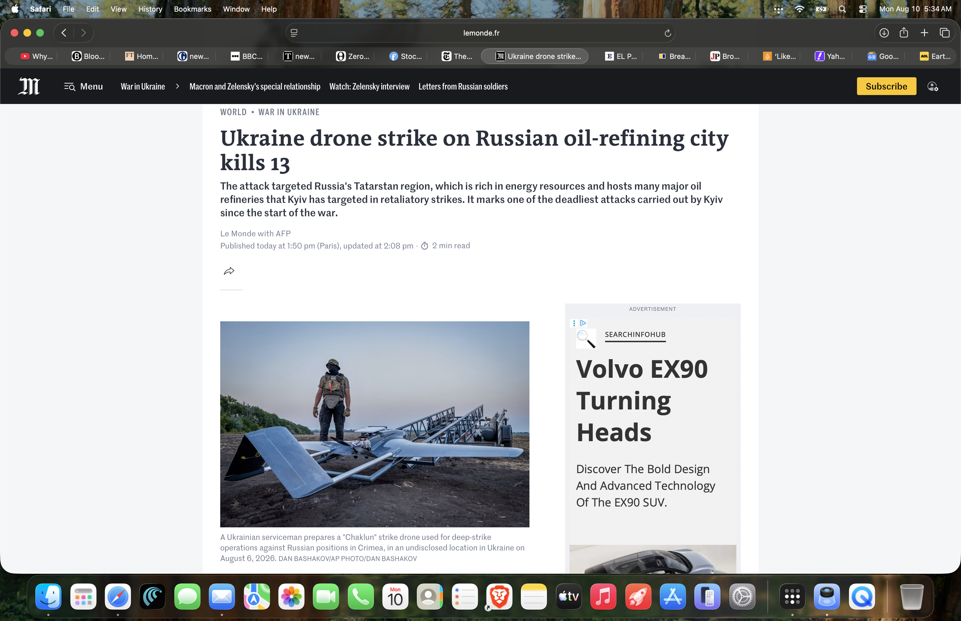
Task: Open the Watch: Zelensky interview link
Action: tap(369, 86)
